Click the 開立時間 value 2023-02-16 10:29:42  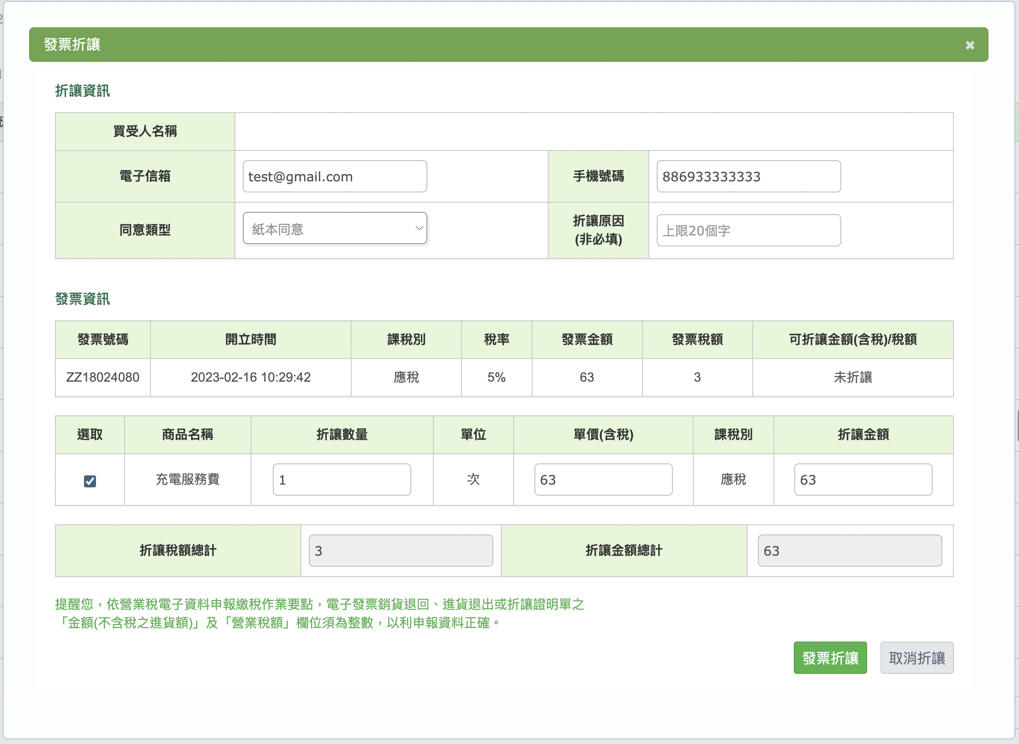click(251, 377)
